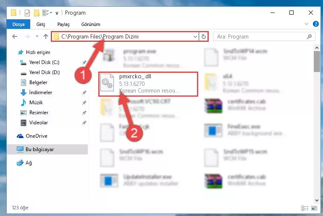Go back with the left arrow button
The width and height of the screenshot is (323, 216).
click(15, 36)
